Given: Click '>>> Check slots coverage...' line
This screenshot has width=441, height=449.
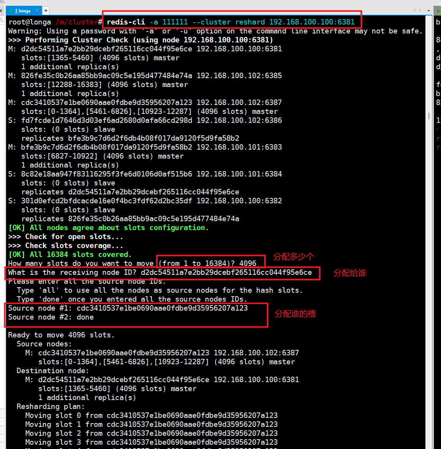Looking at the screenshot, I should (x=66, y=245).
